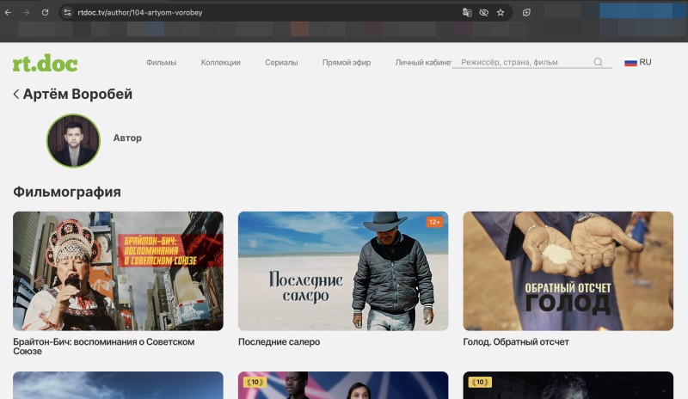
Task: Open Личный кабинет link
Action: (423, 62)
